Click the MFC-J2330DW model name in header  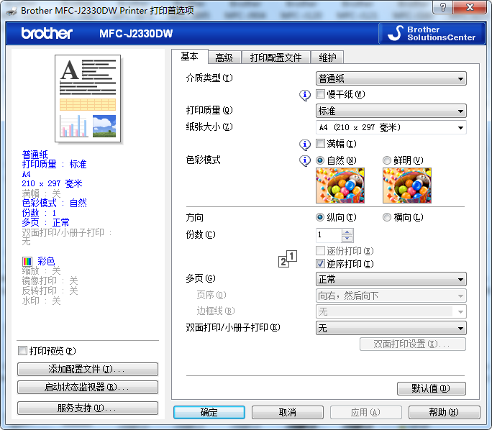click(136, 34)
